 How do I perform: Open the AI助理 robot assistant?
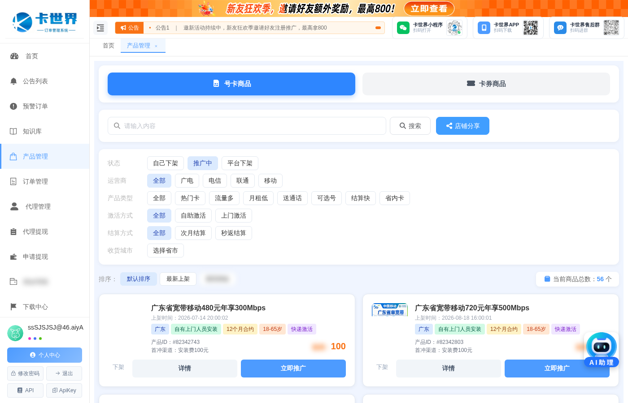tap(602, 350)
